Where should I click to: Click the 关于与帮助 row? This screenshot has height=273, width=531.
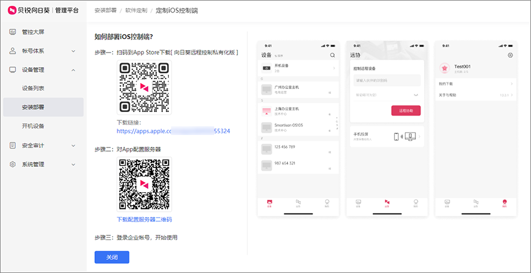coord(476,95)
